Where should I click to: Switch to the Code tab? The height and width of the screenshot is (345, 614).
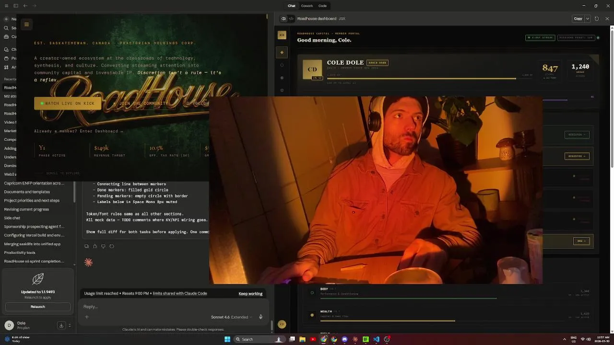322,6
